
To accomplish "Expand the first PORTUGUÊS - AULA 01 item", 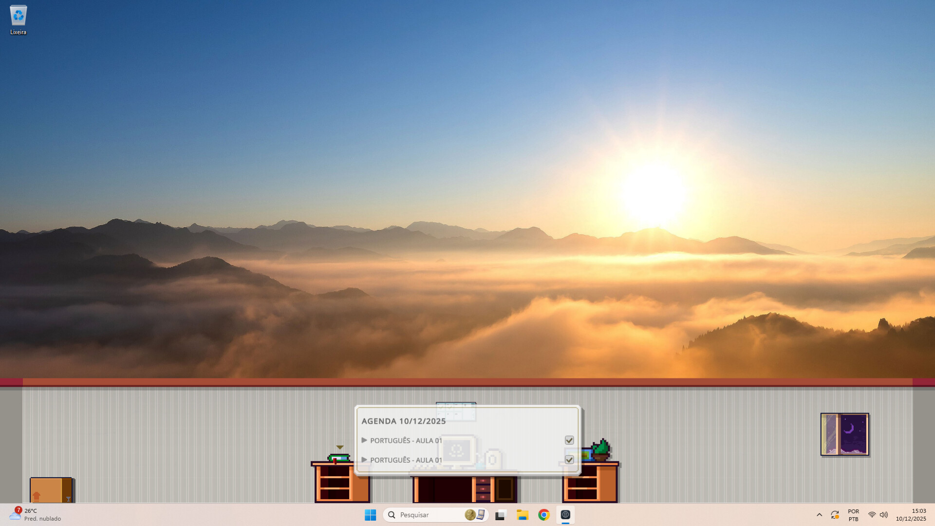I will 364,440.
